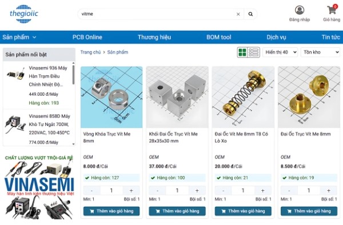Add Vòng Khóa Trục Vít Me to cart
The width and height of the screenshot is (343, 225).
[111, 211]
